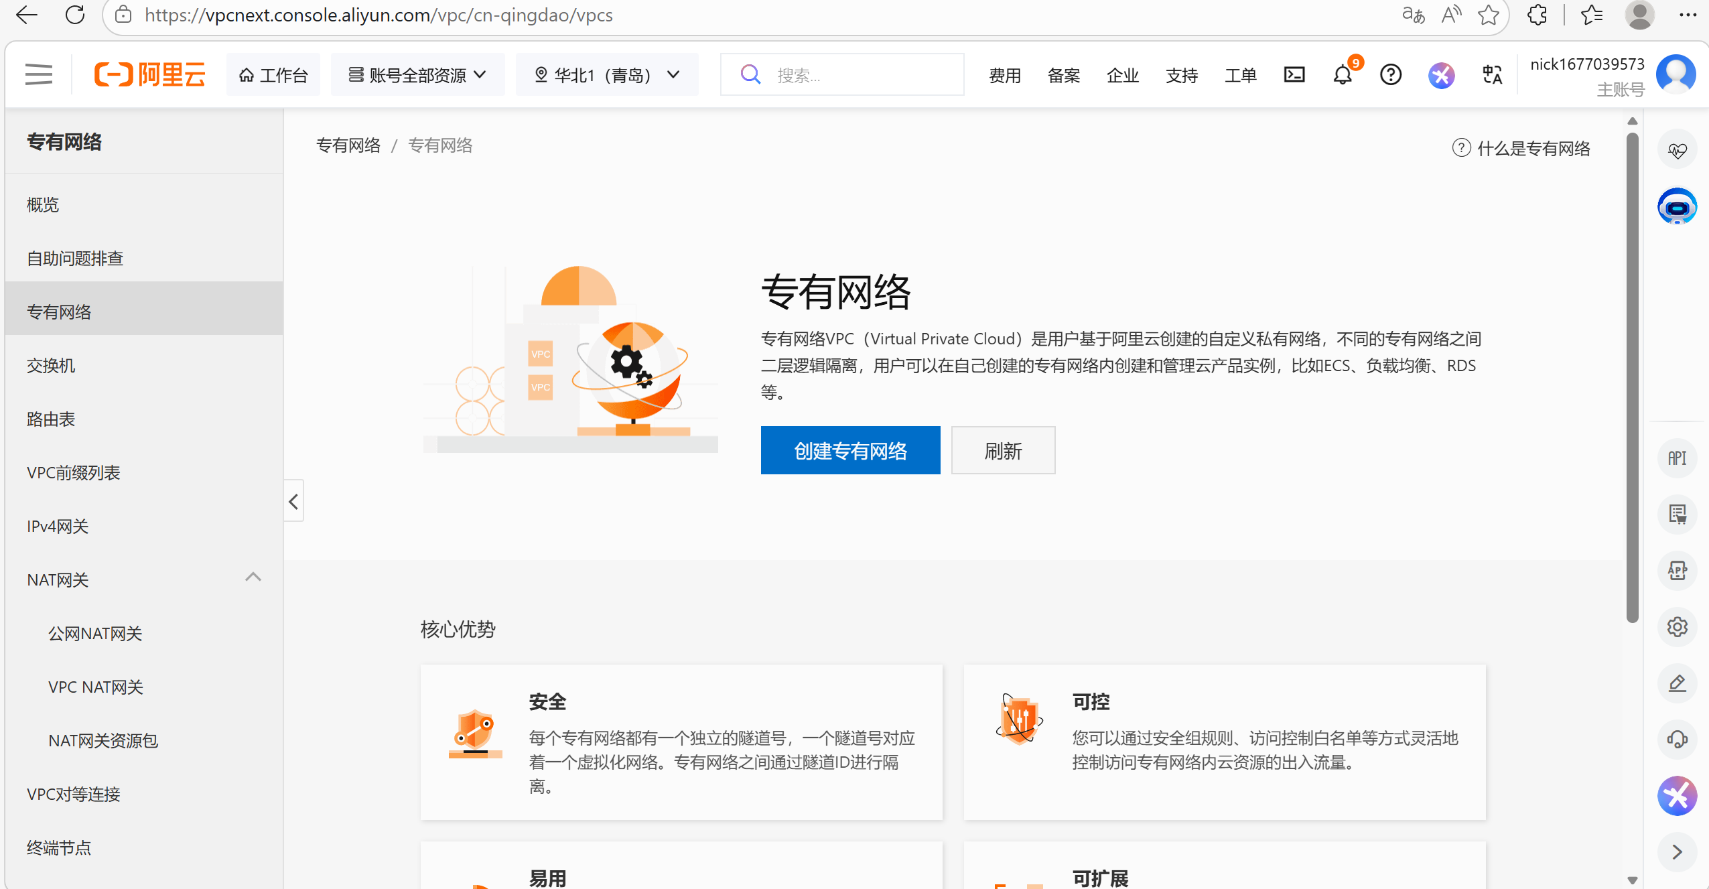
Task: Click the help question mark icon
Action: click(x=1391, y=74)
